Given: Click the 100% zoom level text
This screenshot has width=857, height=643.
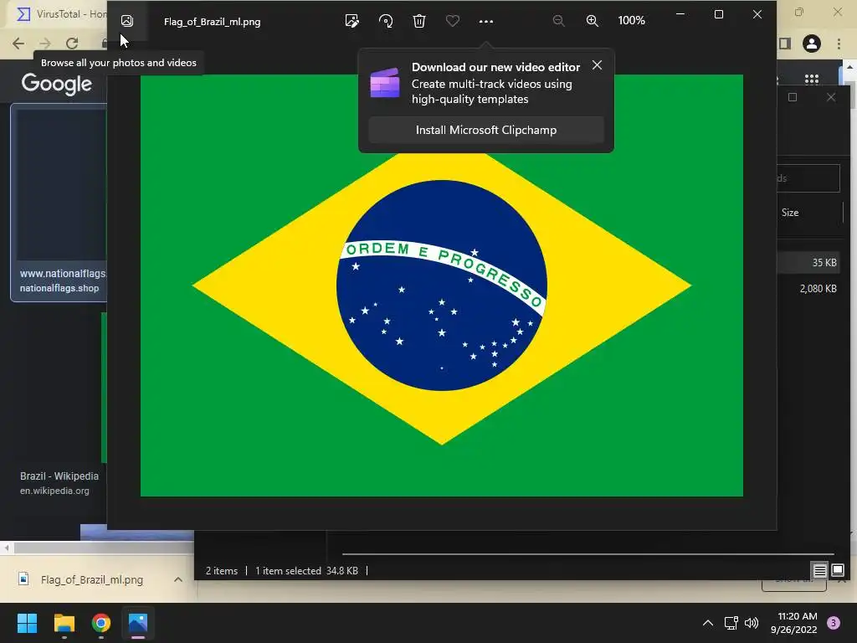Looking at the screenshot, I should [x=631, y=20].
